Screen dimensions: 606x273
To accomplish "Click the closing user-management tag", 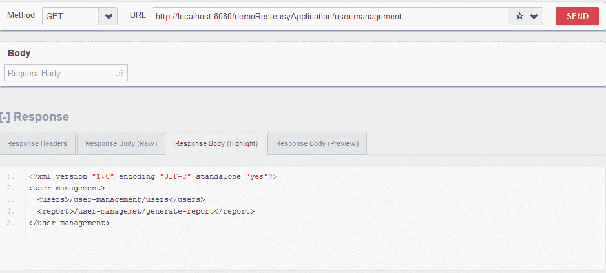I will tap(69, 223).
